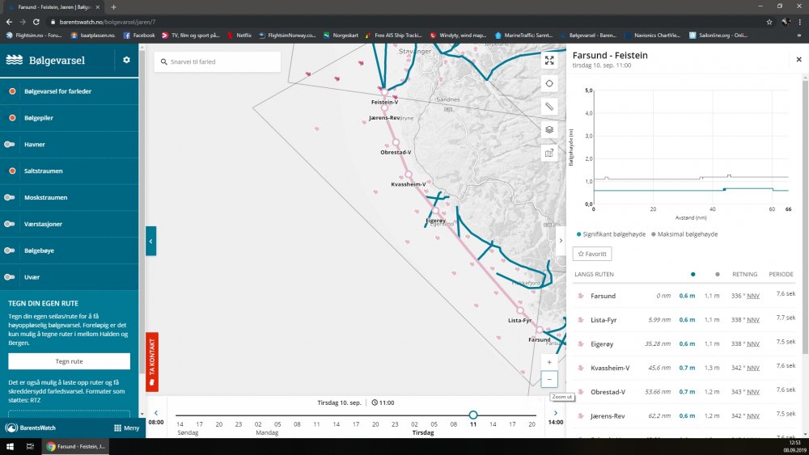Click NNV link in Jærens-Rev row
This screenshot has height=455, width=809.
coord(752,416)
